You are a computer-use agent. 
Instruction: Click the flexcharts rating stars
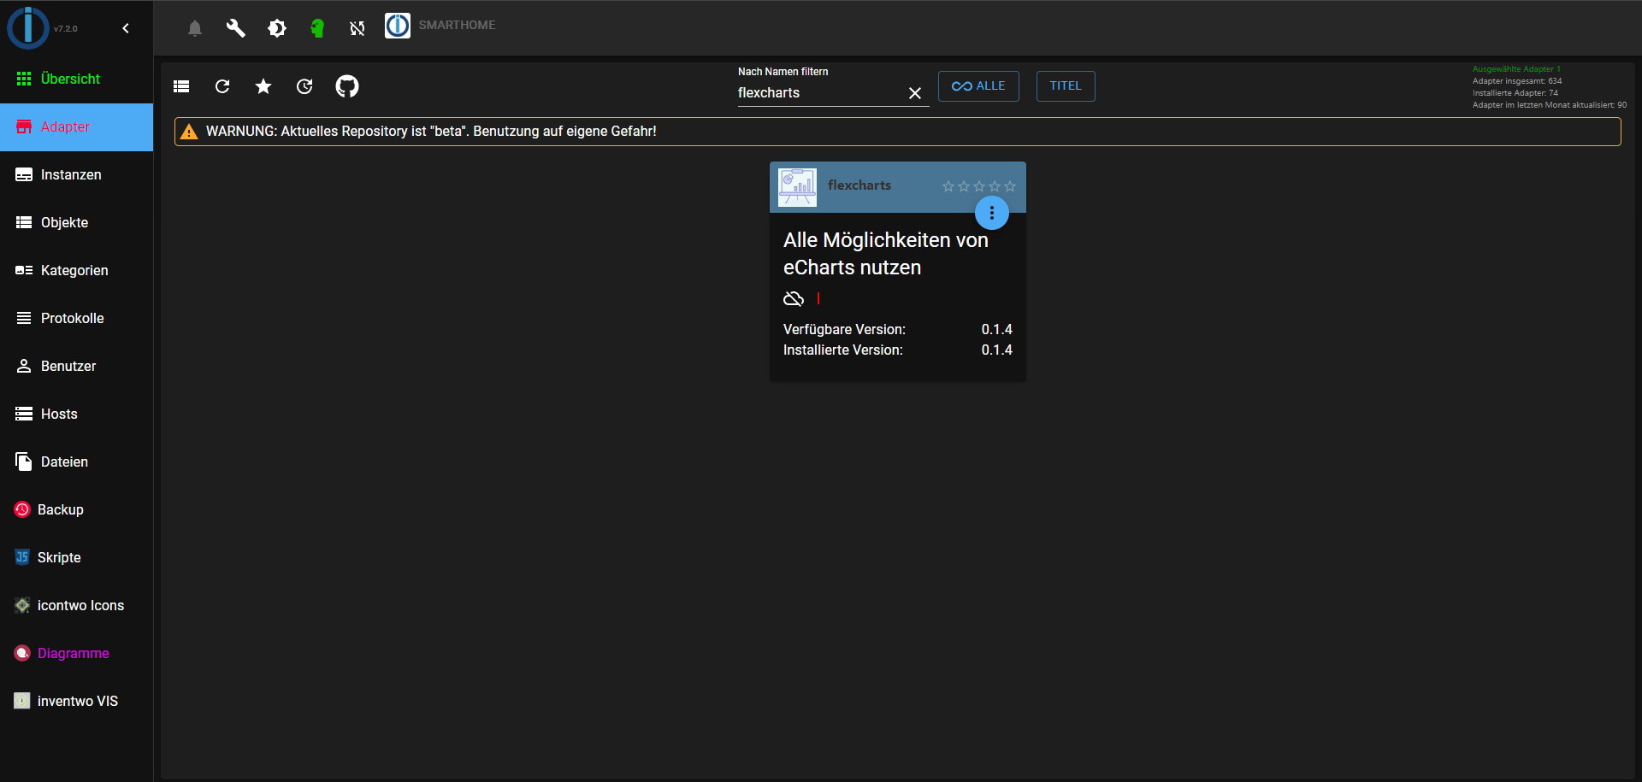pos(979,186)
